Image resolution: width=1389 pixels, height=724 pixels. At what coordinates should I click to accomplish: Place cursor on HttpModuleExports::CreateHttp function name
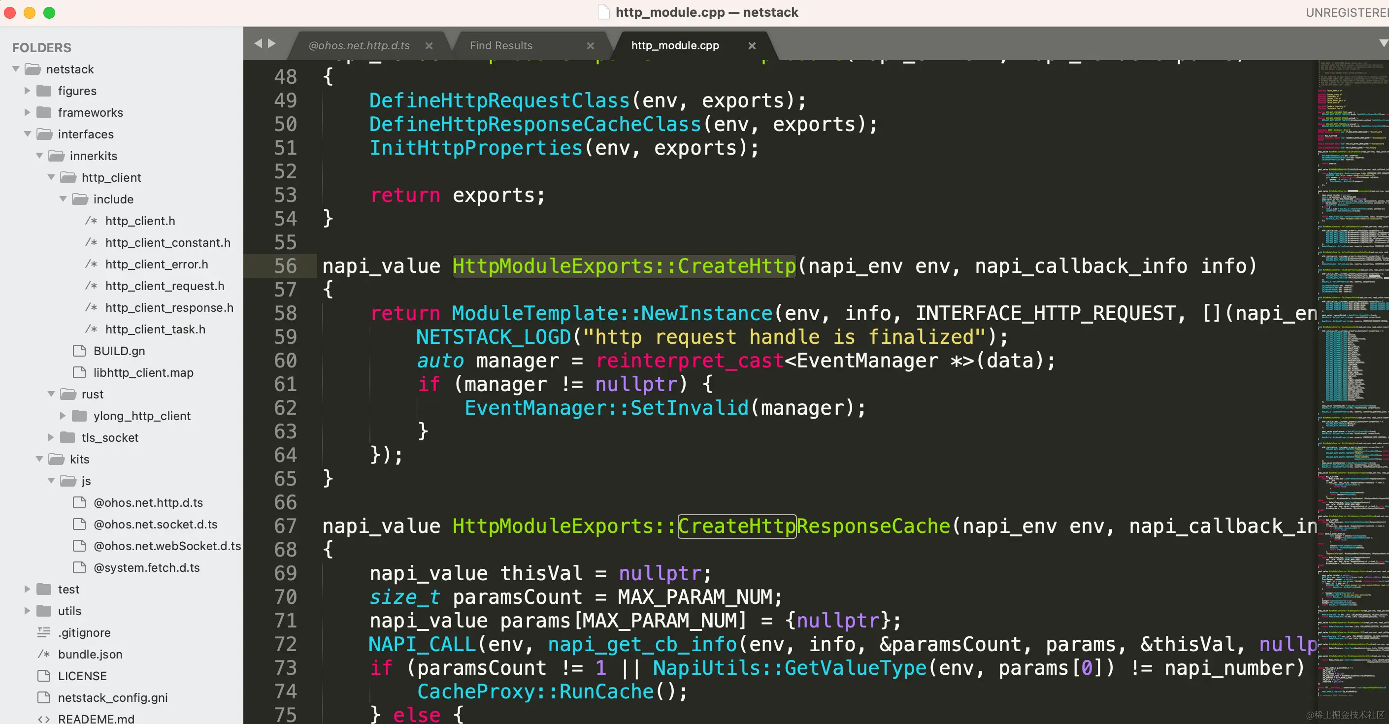624,266
